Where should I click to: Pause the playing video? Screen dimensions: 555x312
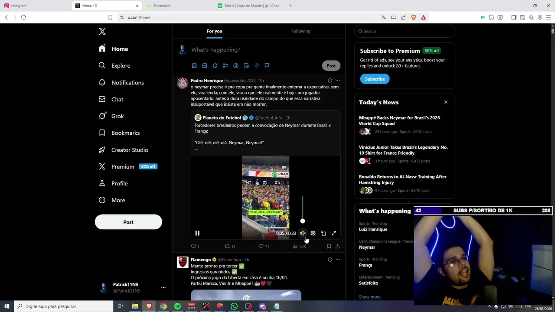click(x=197, y=233)
